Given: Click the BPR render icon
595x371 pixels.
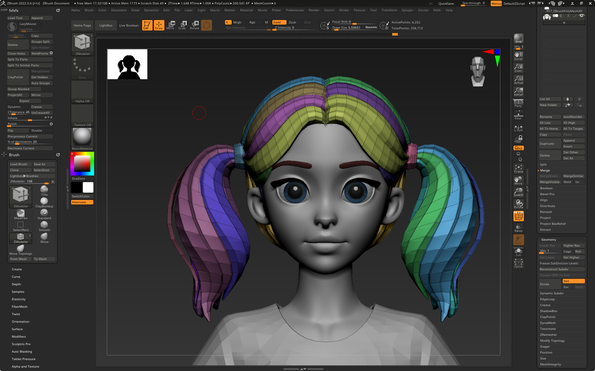Looking at the screenshot, I should tap(518, 38).
